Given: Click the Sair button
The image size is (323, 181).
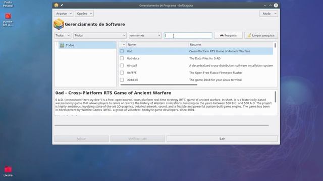Looking at the screenshot, I should 222,139.
